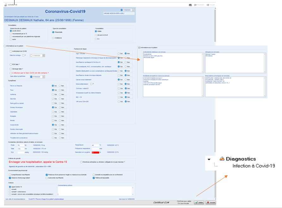The height and width of the screenshot is (208, 282).
Task: Click the Valider button
Action: click(199, 202)
